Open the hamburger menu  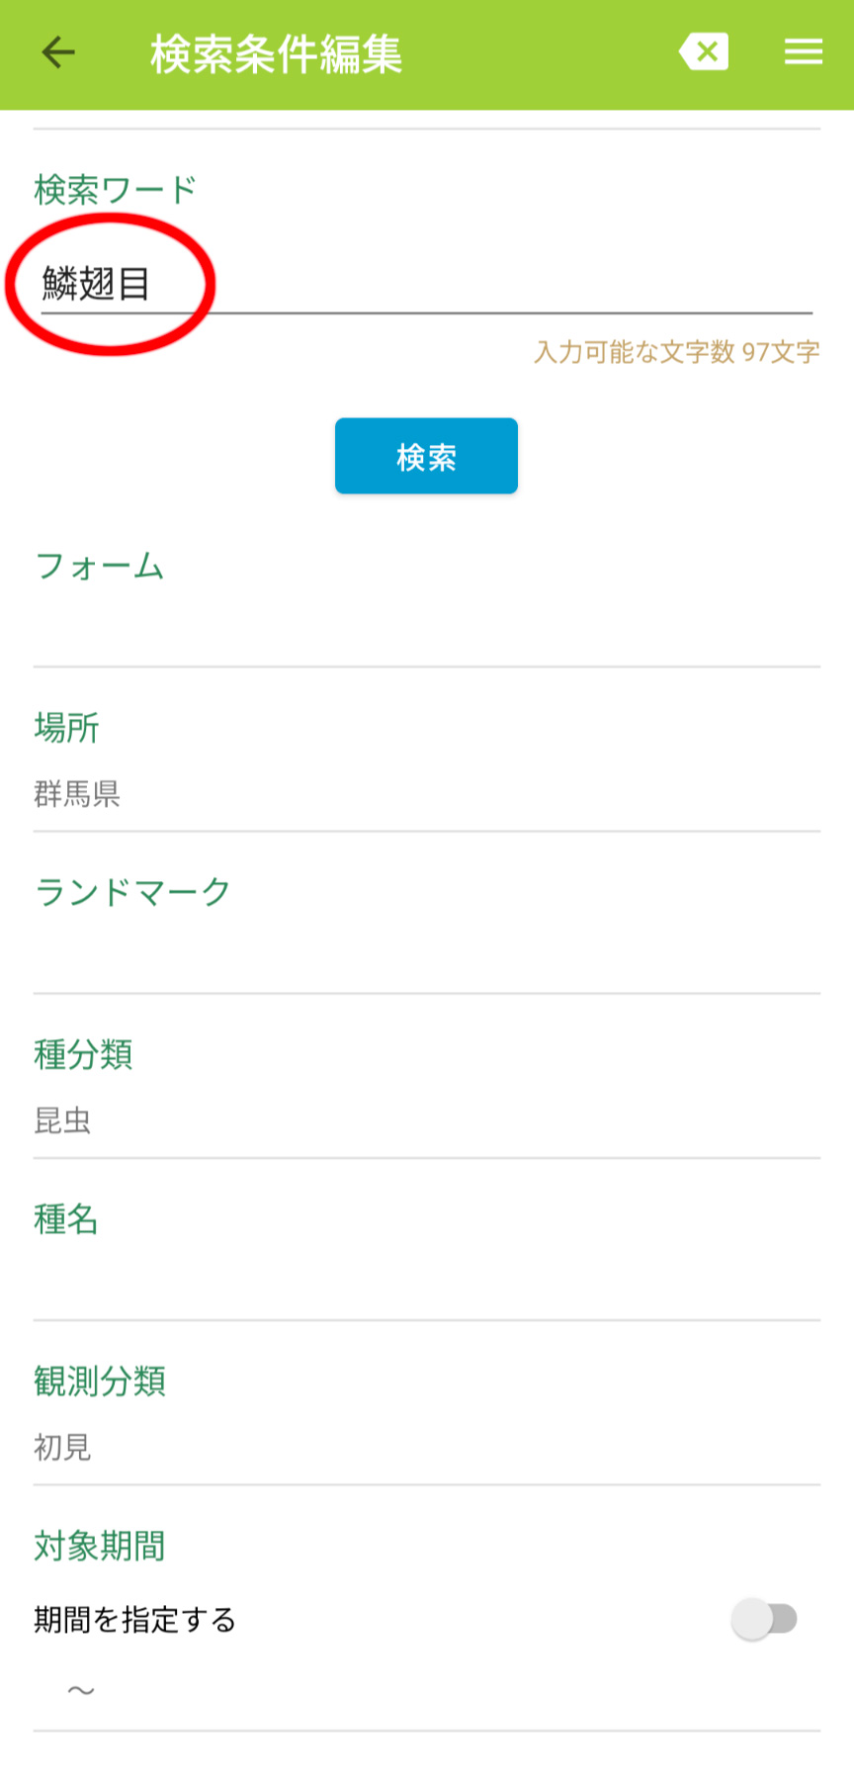point(803,52)
